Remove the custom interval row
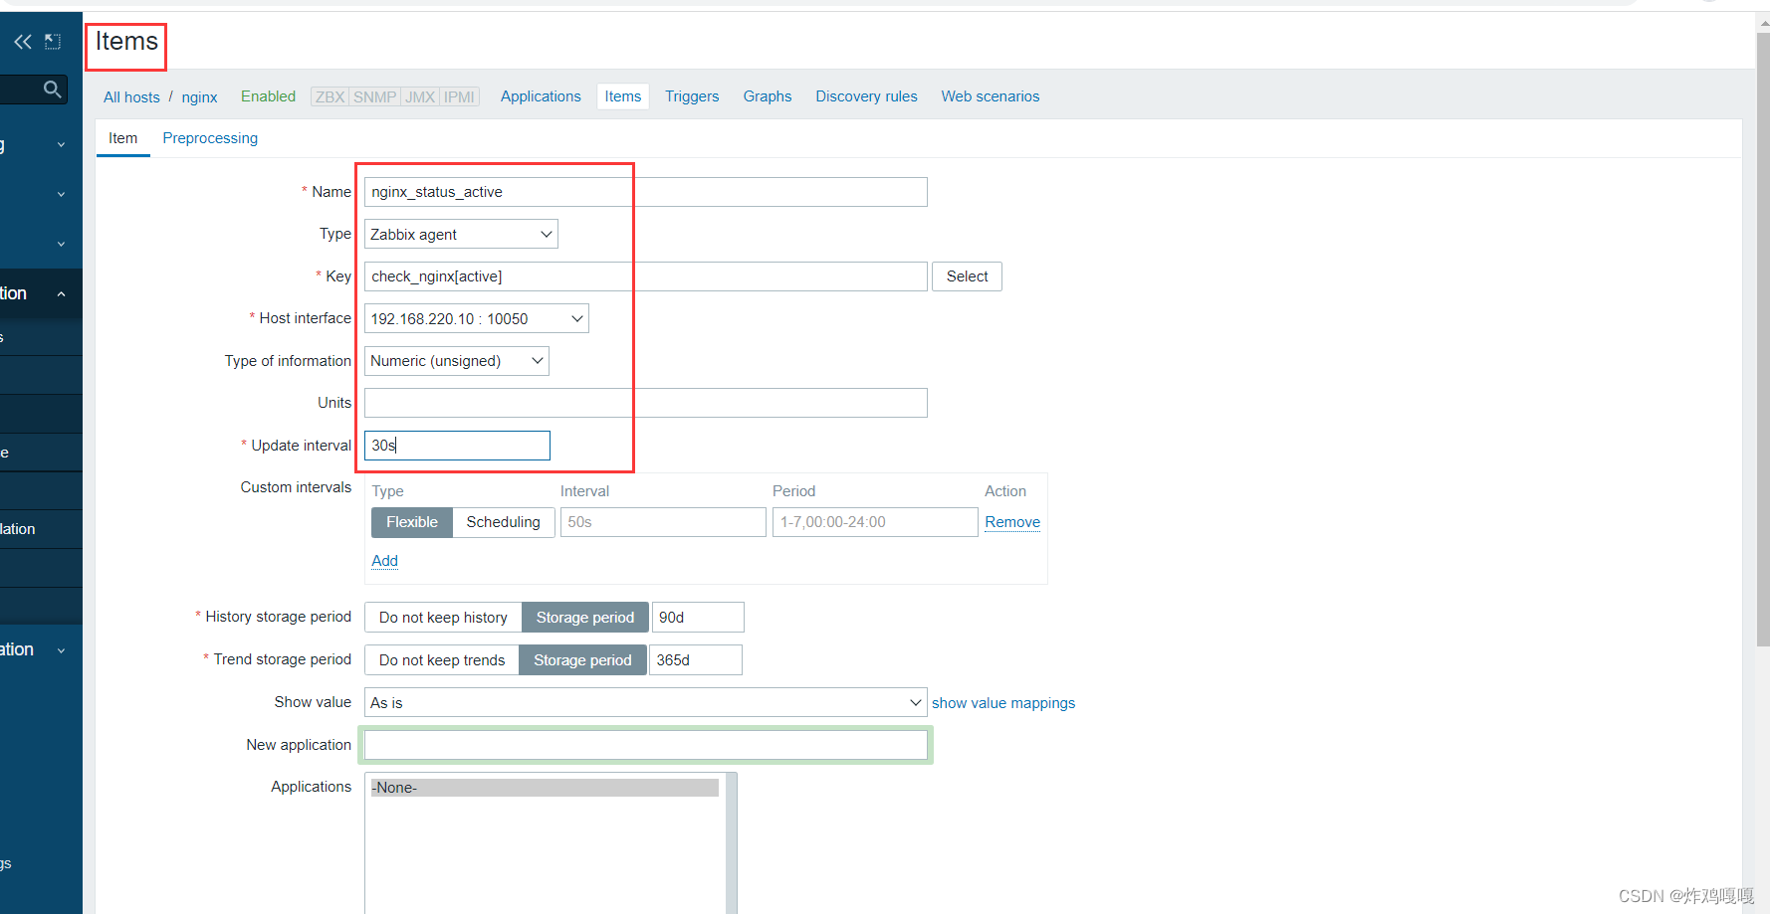Image resolution: width=1770 pixels, height=914 pixels. tap(1012, 522)
